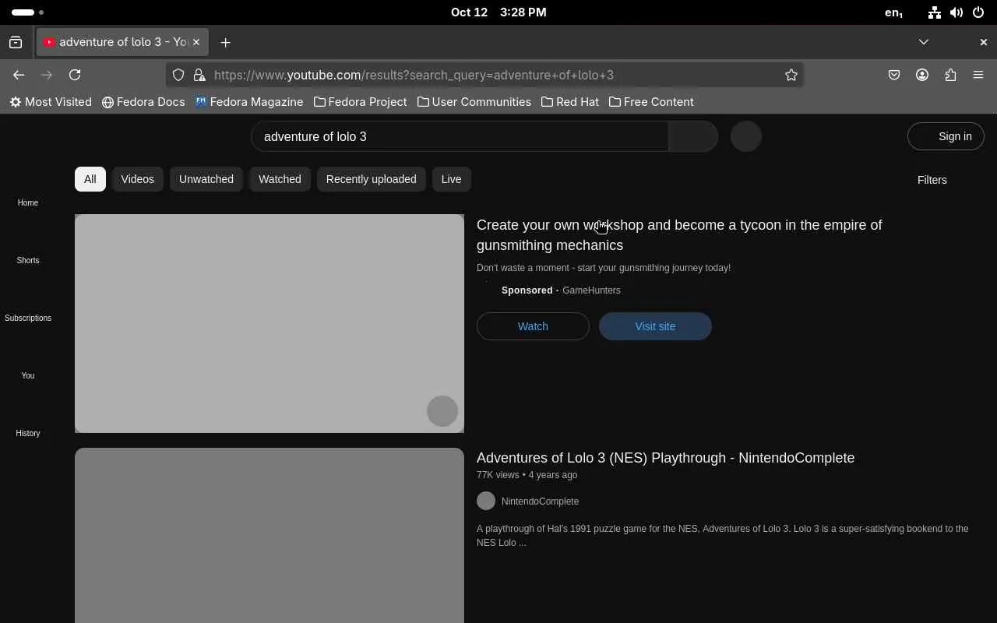Viewport: 997px width, 623px height.
Task: Open the sponsored gunsmithing ad thumbnail
Action: point(270,323)
